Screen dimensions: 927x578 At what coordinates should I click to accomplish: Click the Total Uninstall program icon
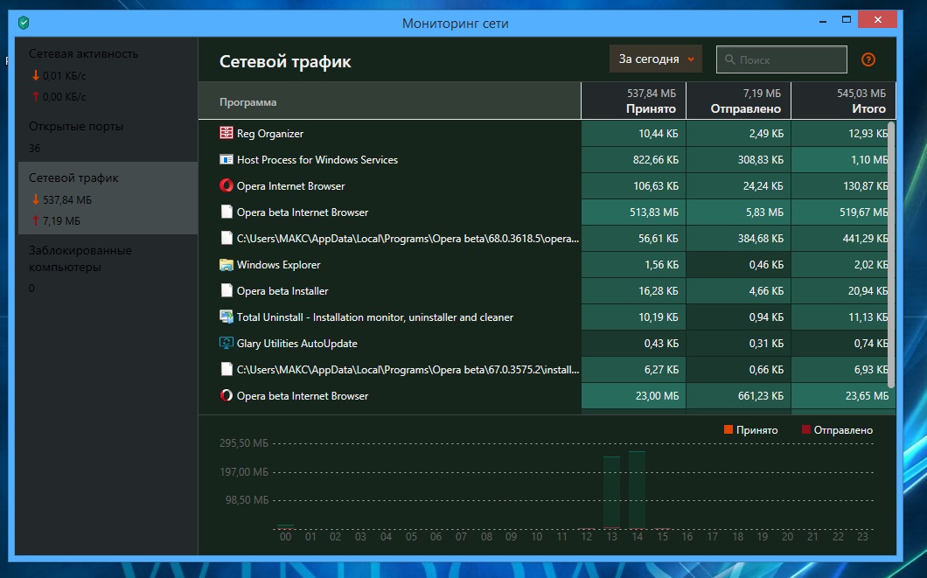coord(227,317)
